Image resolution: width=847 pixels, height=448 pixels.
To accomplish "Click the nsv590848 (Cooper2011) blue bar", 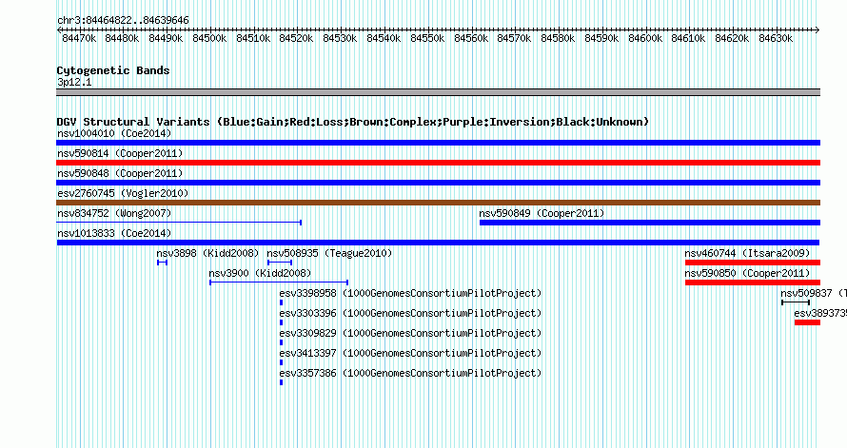I will (x=438, y=183).
